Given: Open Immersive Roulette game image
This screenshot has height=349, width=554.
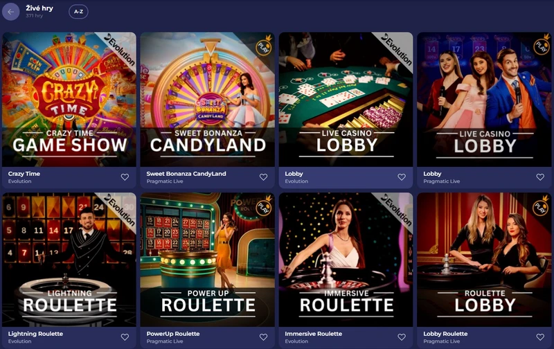Looking at the screenshot, I should tap(346, 260).
